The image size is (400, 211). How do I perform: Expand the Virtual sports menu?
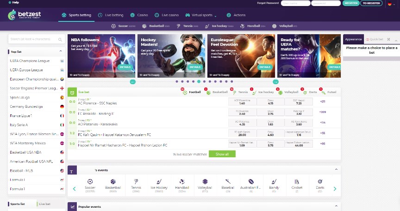click(x=201, y=15)
